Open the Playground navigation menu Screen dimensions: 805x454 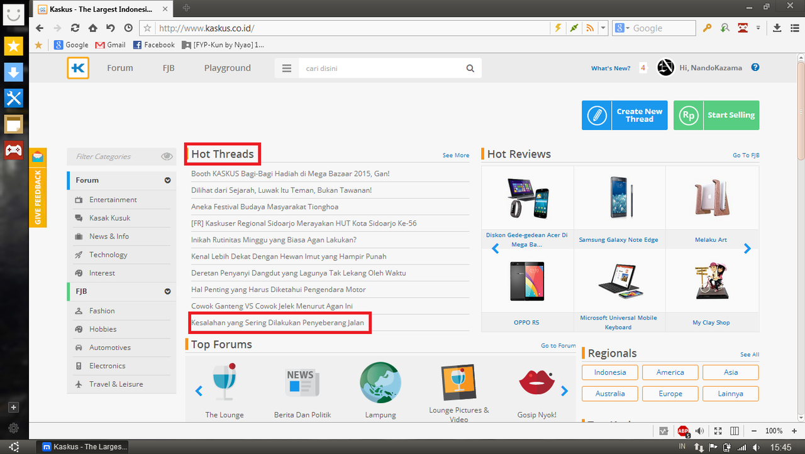point(227,68)
